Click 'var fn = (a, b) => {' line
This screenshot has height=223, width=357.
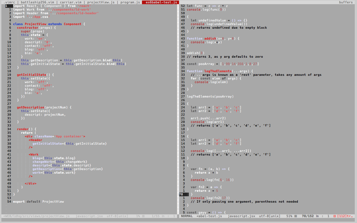pos(210,169)
